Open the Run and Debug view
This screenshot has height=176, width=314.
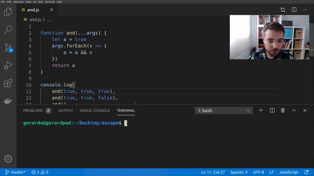8,65
